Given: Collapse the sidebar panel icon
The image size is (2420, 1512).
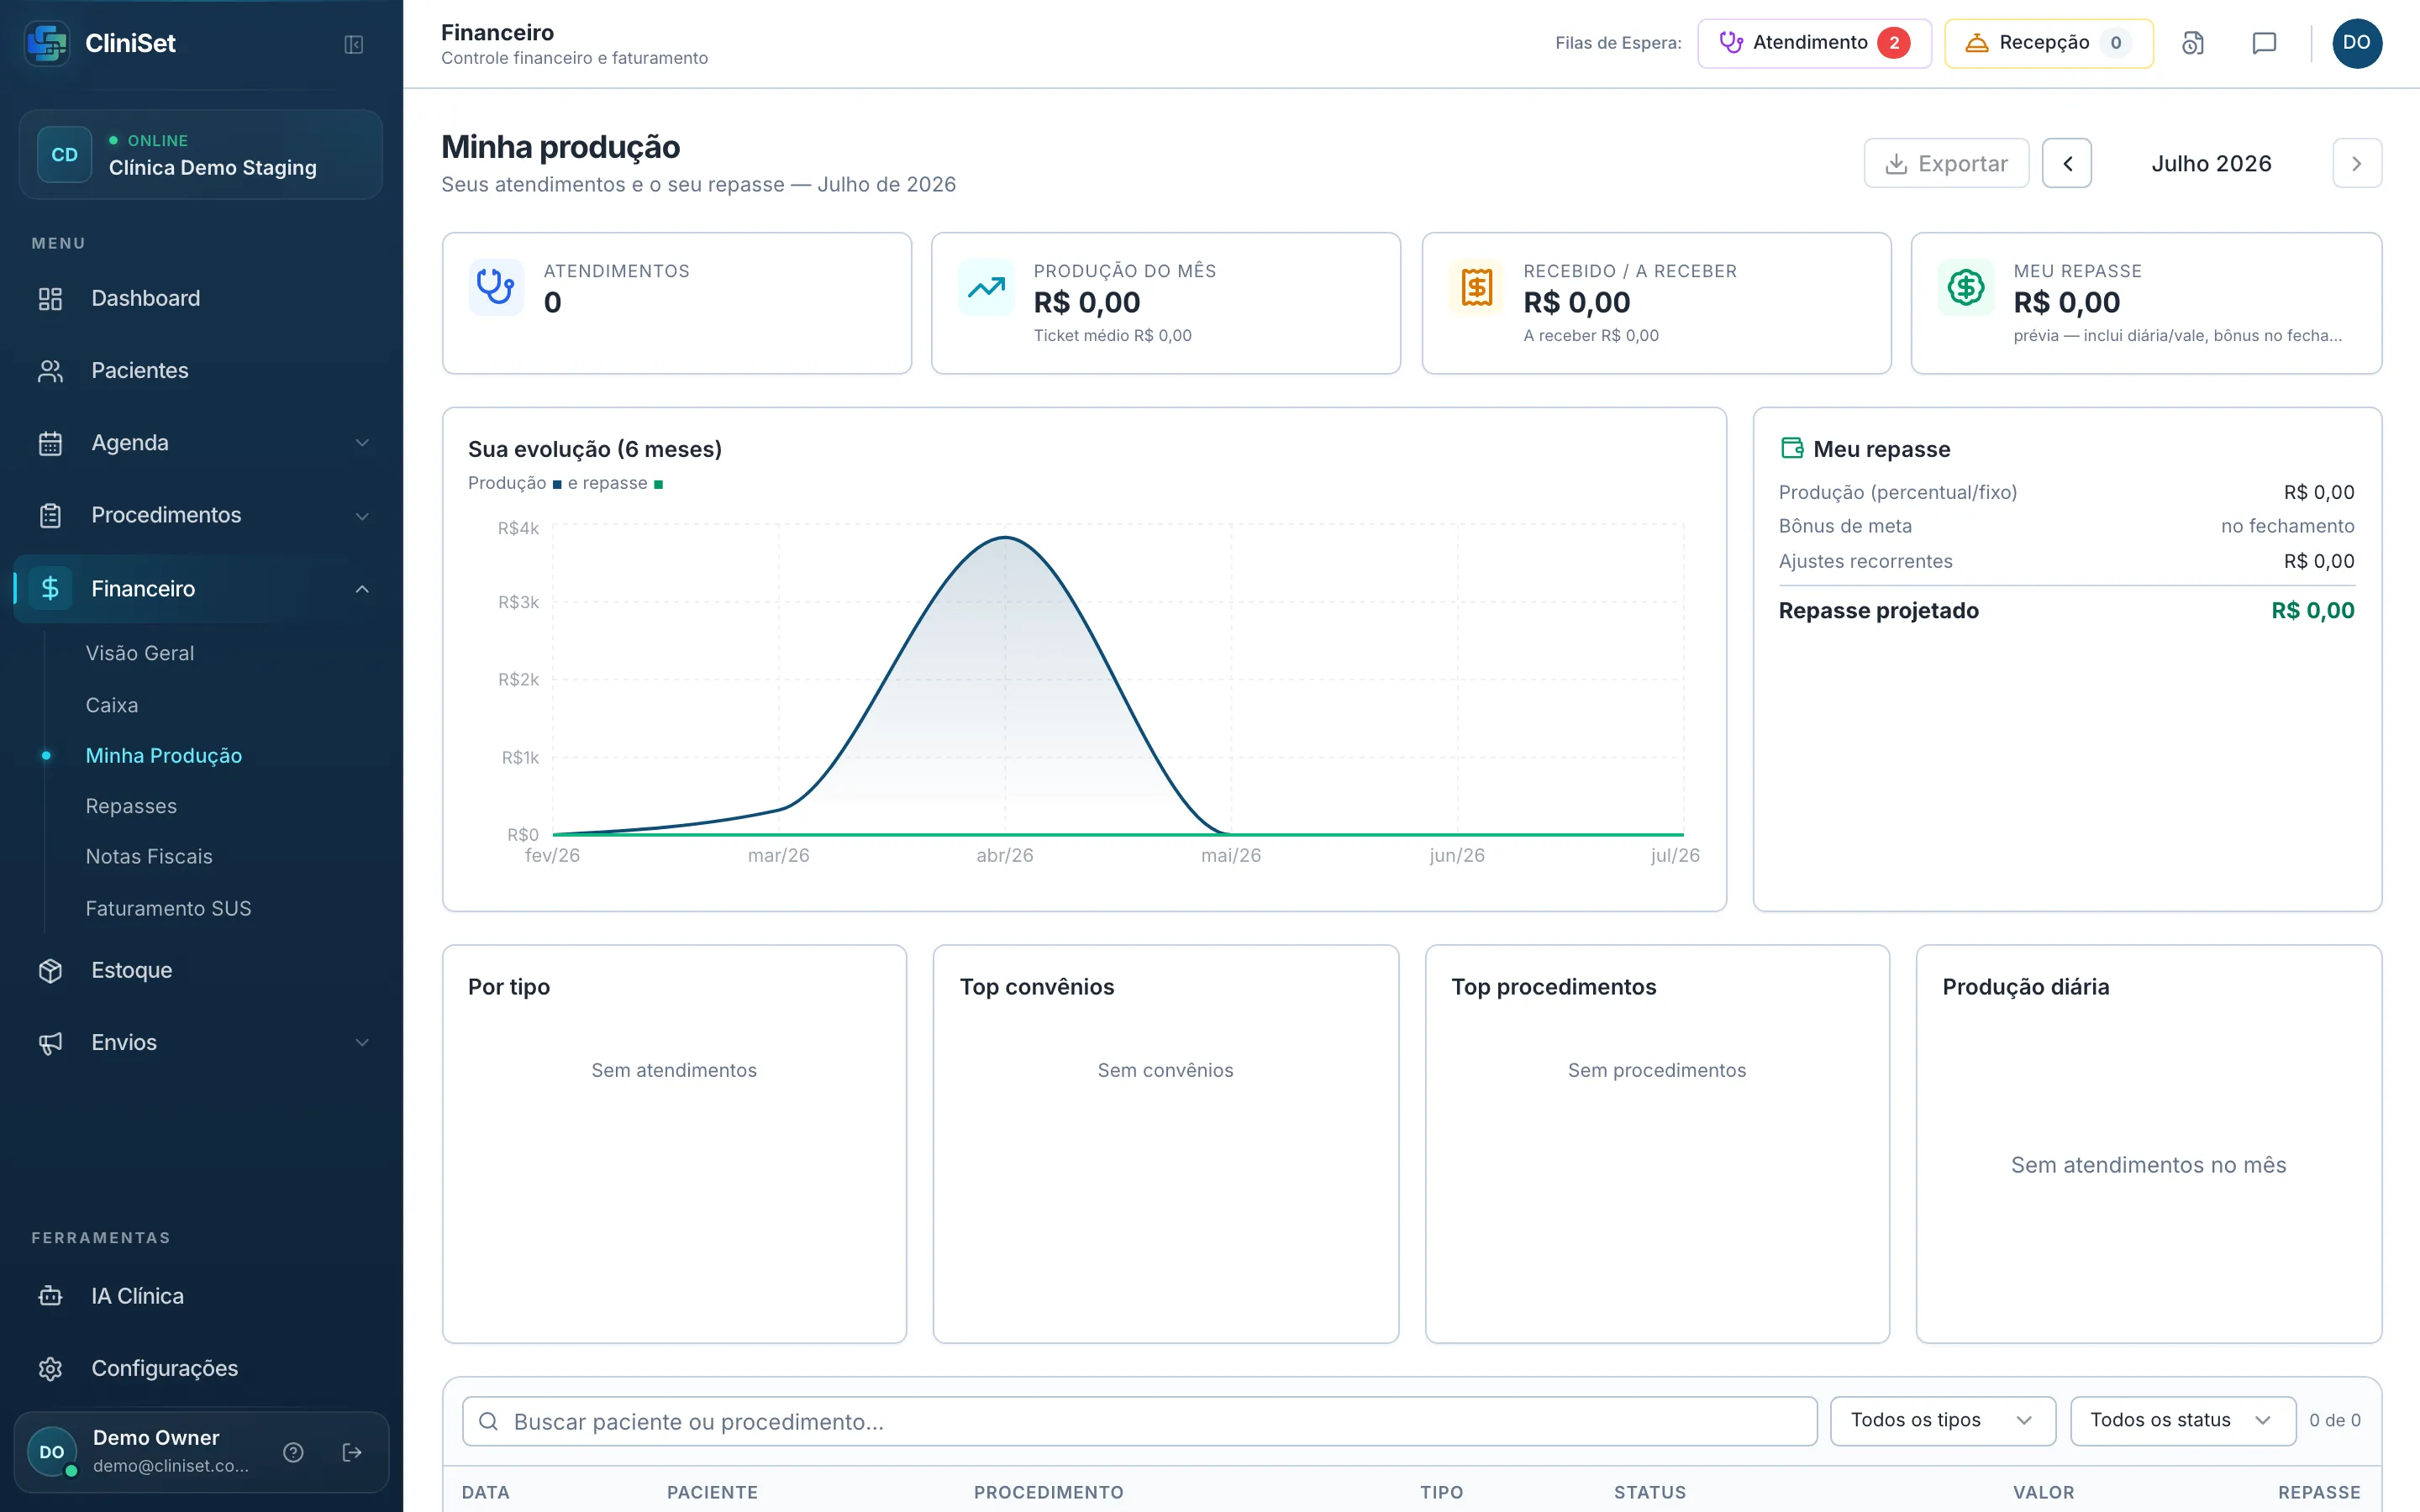Looking at the screenshot, I should click(353, 44).
